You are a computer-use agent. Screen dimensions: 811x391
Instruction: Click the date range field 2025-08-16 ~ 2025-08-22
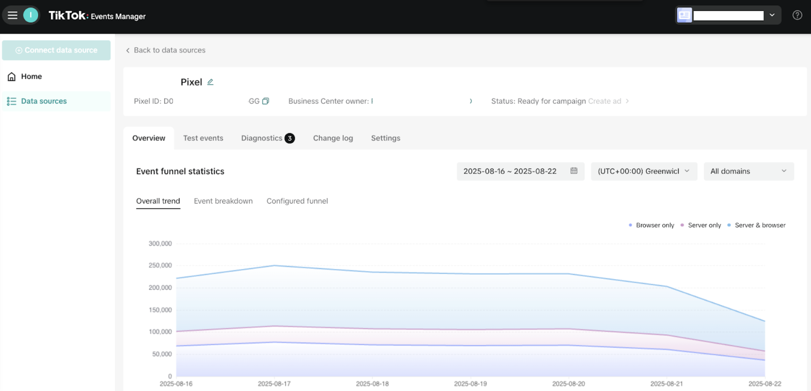pos(510,171)
